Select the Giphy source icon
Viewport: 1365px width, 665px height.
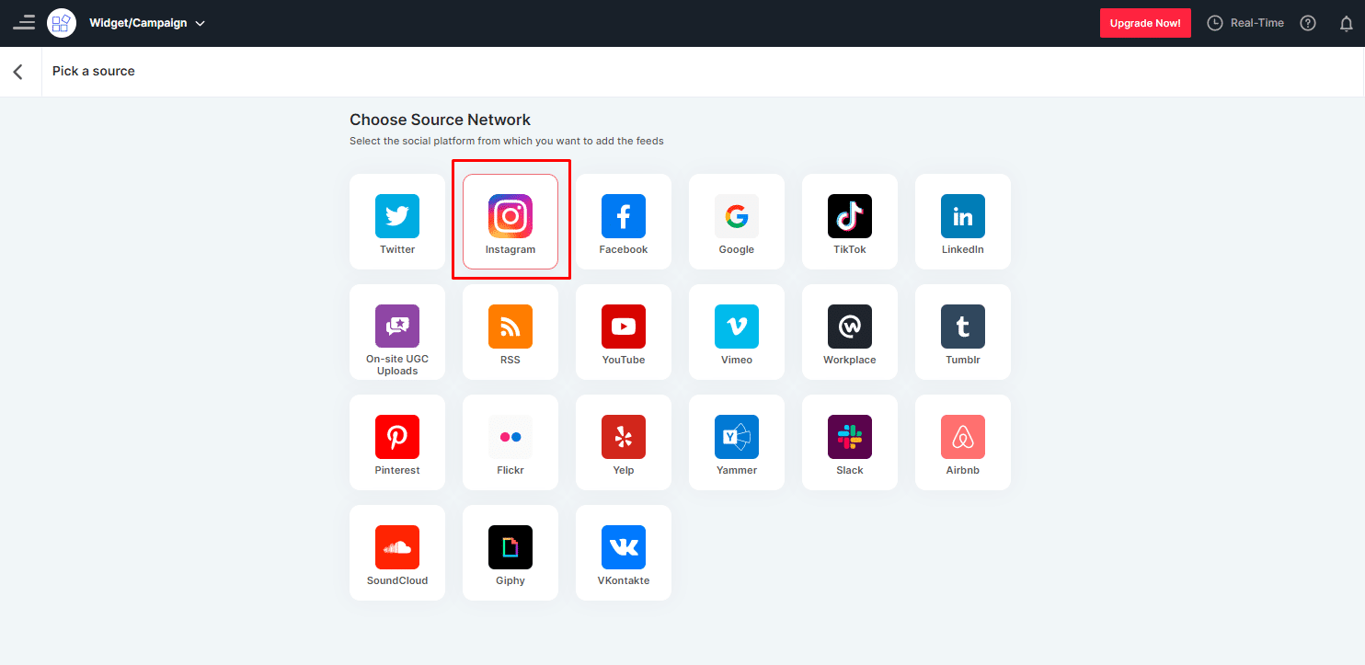point(510,552)
